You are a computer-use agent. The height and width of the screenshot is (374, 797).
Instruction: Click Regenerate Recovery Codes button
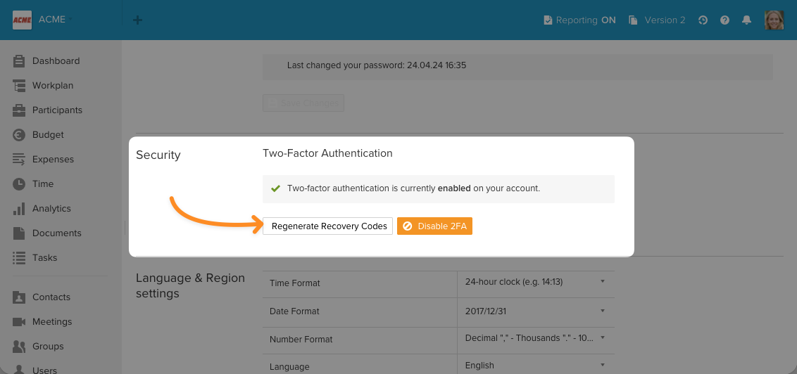(327, 226)
